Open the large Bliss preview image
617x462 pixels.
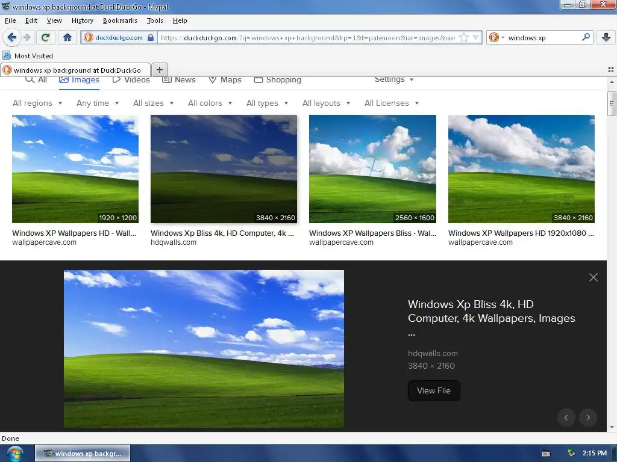point(204,349)
